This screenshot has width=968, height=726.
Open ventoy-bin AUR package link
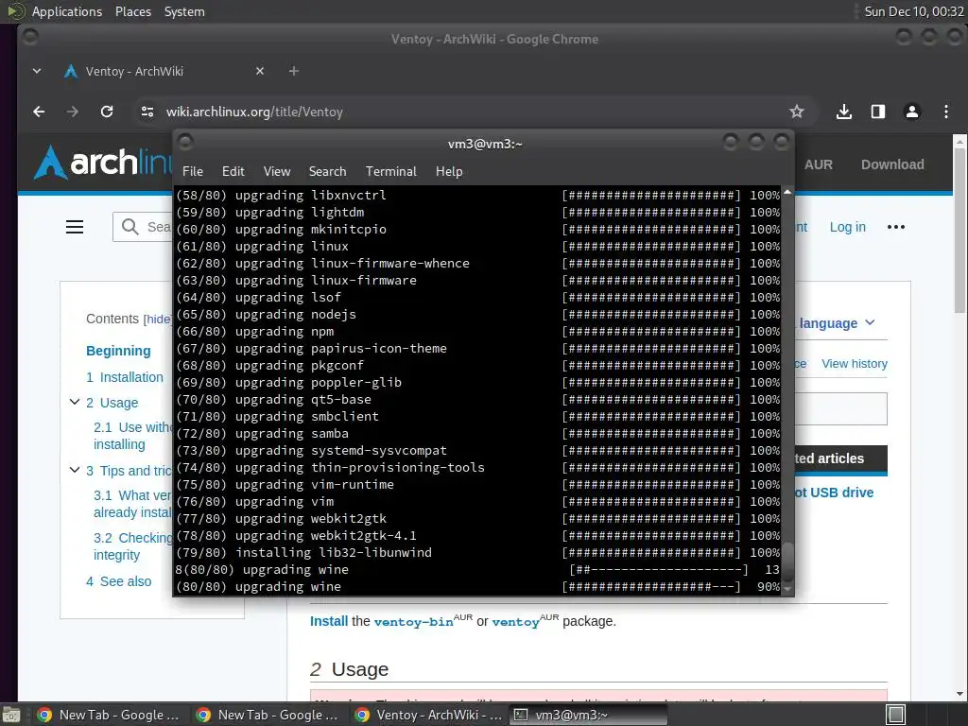coord(414,622)
